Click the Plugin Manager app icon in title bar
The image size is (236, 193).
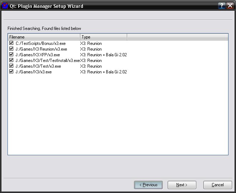[5, 6]
